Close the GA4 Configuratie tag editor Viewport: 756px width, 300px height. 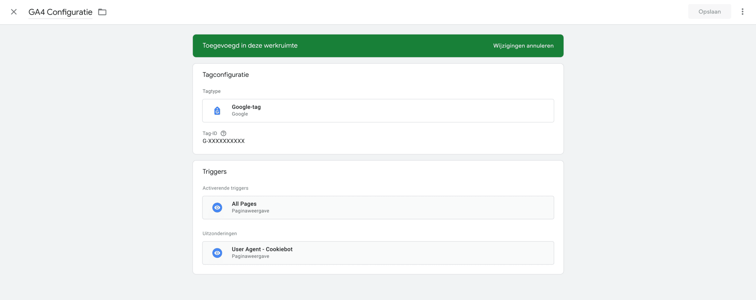click(14, 12)
